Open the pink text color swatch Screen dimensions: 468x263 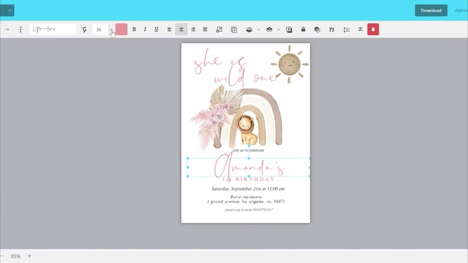pyautogui.click(x=121, y=30)
